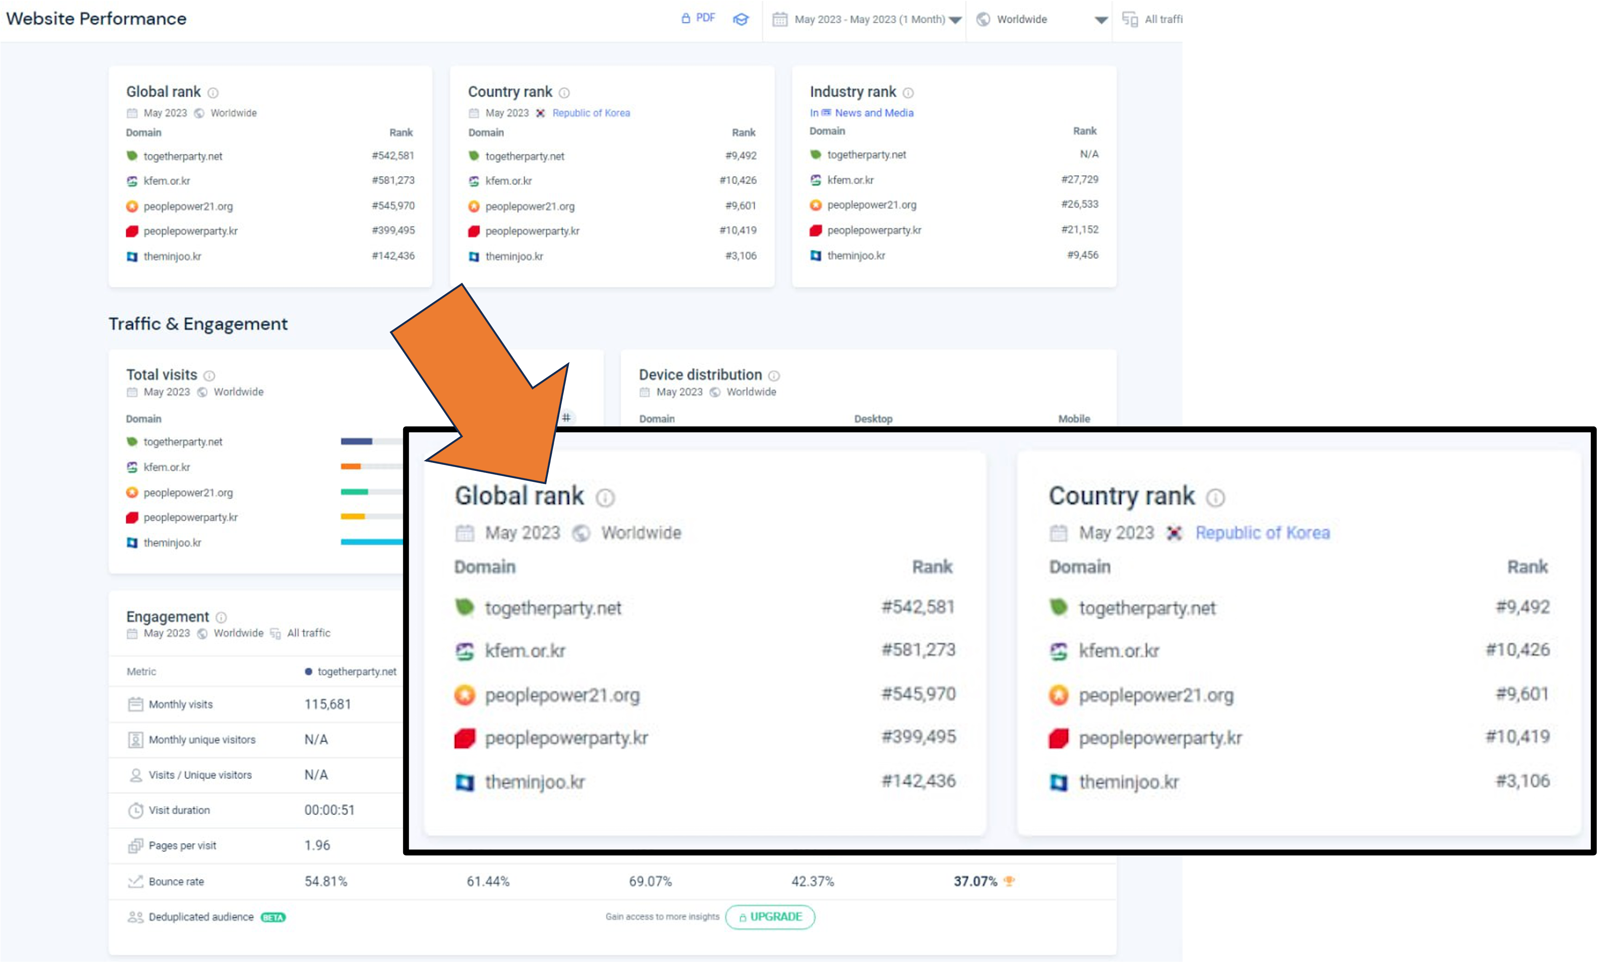1597x962 pixels.
Task: Click the calendar icon in the top bar
Action: point(780,19)
